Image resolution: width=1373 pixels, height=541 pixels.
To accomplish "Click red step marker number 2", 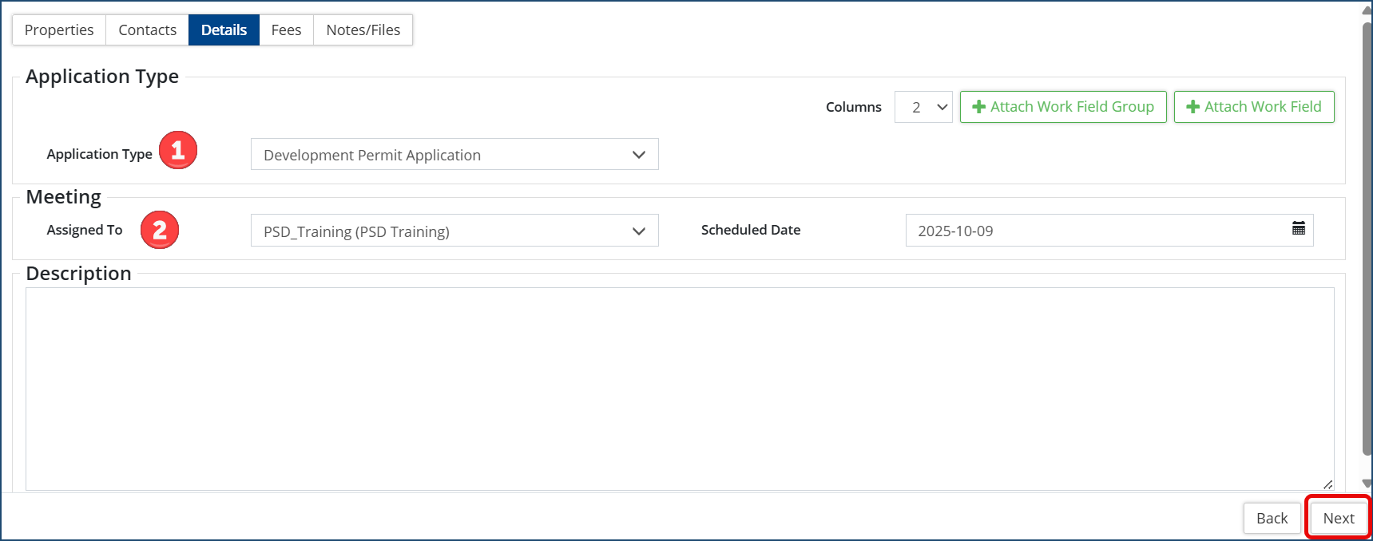I will click(160, 230).
